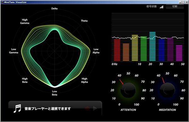Click the play triangle in music player bar
The image size is (189, 122).
coord(95,108)
